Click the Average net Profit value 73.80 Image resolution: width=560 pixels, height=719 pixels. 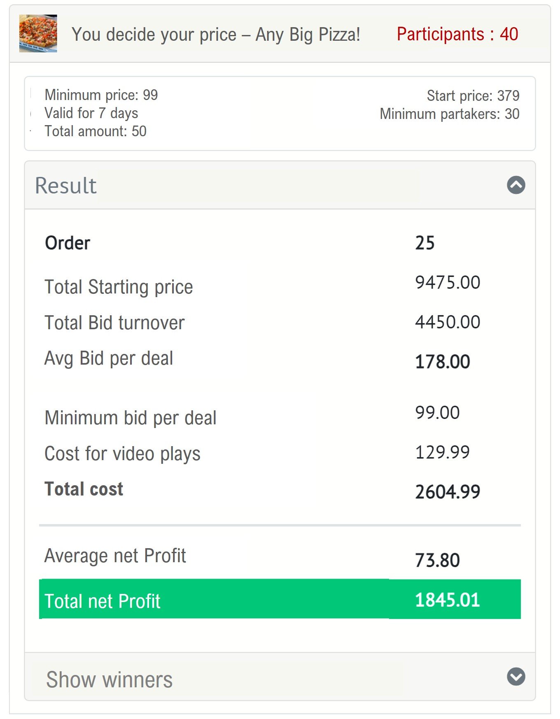437,560
